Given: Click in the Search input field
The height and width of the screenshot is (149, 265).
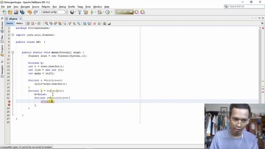Looking at the screenshot, I should click(x=246, y=7).
